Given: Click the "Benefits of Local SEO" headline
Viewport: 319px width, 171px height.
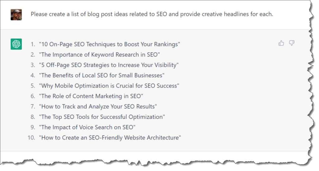Looking at the screenshot, I should point(102,75).
